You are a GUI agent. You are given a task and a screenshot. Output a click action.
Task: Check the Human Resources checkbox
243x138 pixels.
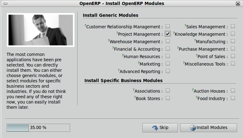click(x=168, y=56)
